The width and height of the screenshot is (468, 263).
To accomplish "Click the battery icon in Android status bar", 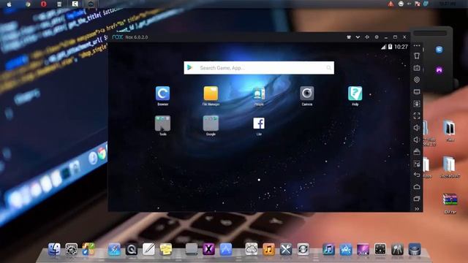I will coord(390,47).
